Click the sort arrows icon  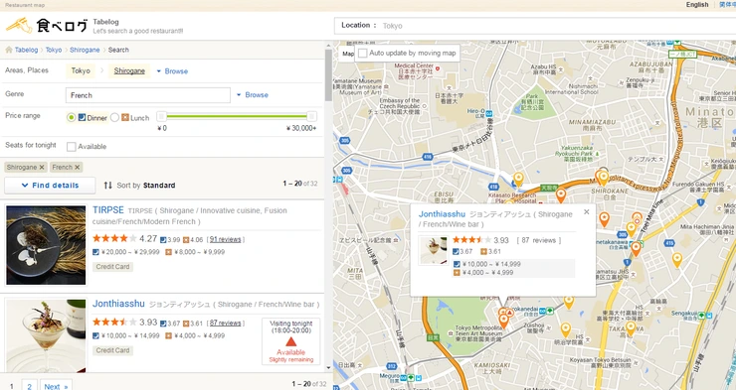click(108, 186)
